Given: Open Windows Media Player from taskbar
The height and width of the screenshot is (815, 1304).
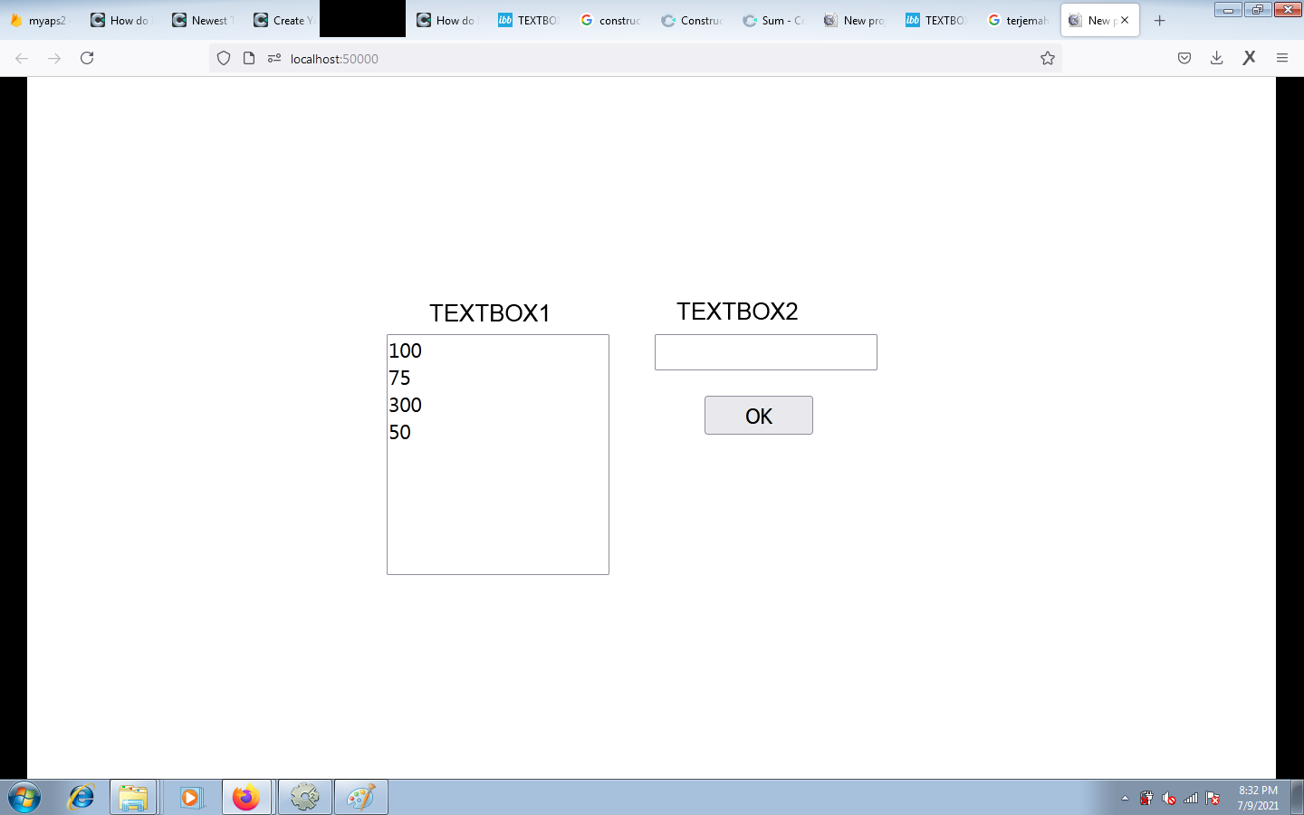Looking at the screenshot, I should (x=190, y=798).
